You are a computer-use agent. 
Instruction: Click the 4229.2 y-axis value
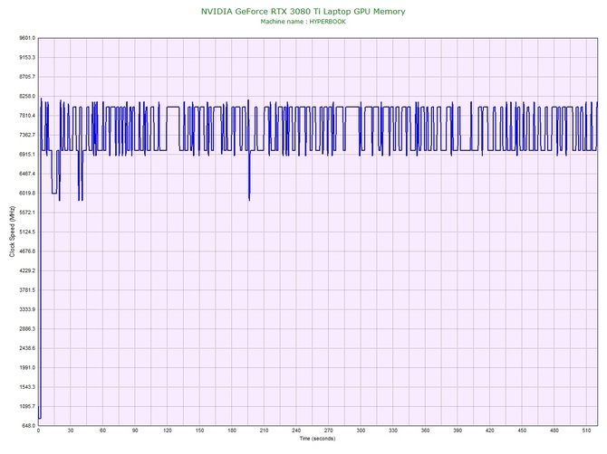click(x=27, y=270)
